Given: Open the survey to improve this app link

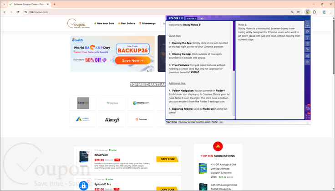Looking at the screenshot, I should 201,122.
